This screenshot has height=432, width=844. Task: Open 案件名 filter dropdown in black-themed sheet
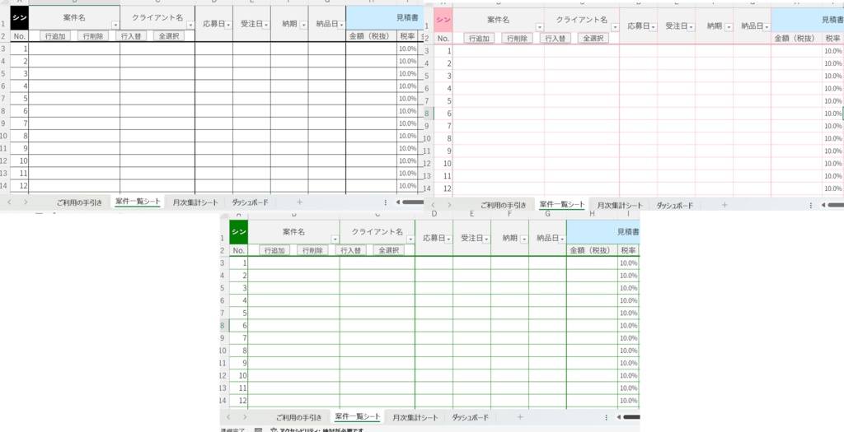115,26
